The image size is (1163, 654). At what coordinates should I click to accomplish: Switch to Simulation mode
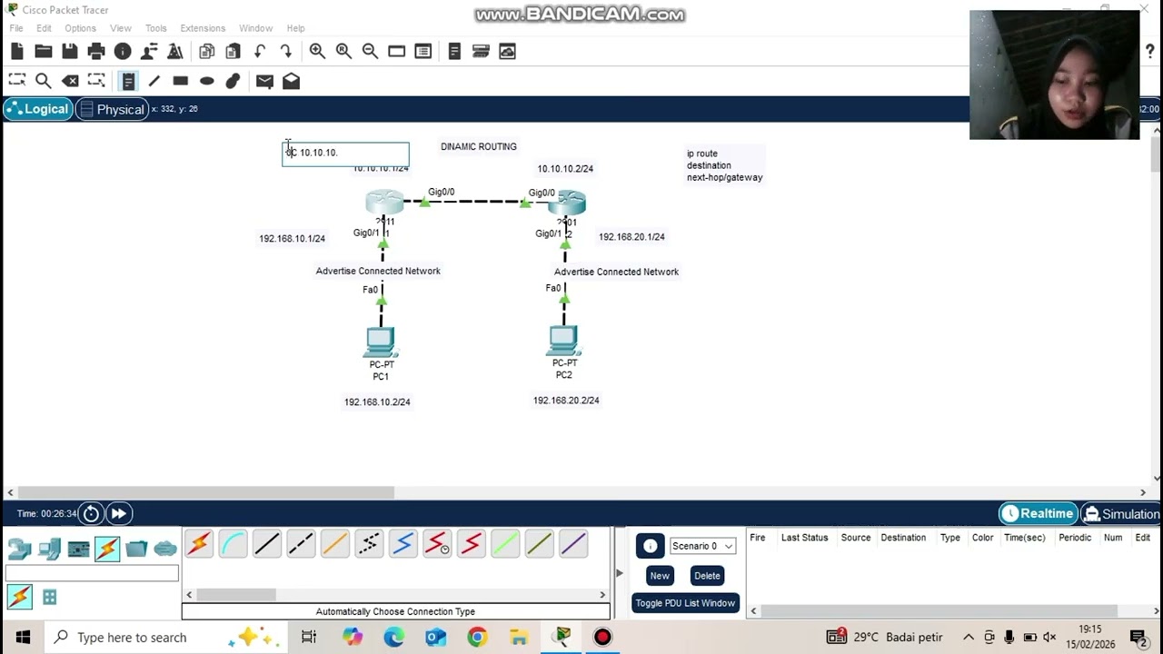[x=1121, y=514]
